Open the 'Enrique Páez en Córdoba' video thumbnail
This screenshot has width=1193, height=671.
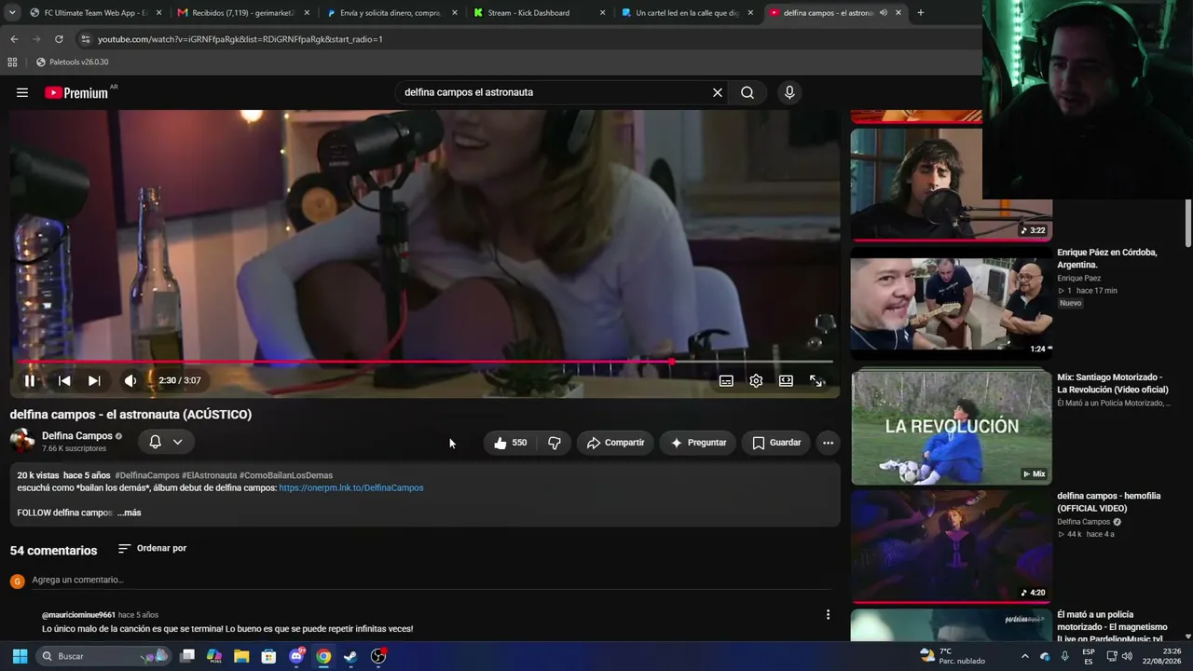pyautogui.click(x=951, y=304)
